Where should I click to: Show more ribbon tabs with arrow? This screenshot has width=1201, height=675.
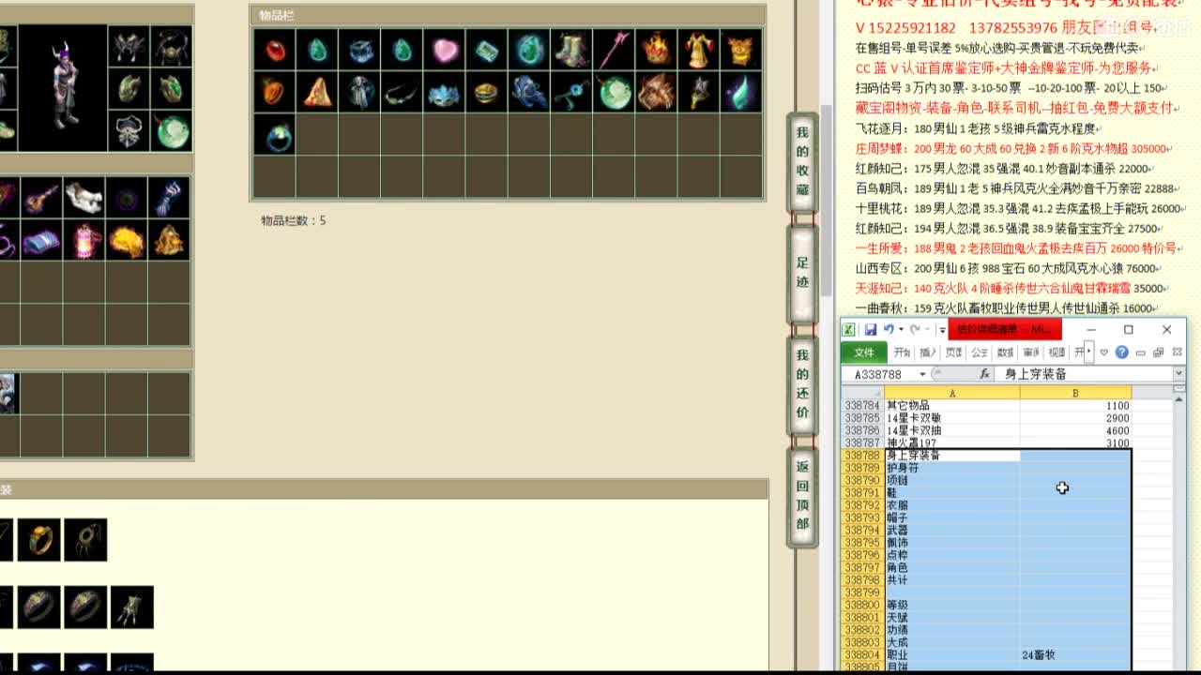(1088, 352)
